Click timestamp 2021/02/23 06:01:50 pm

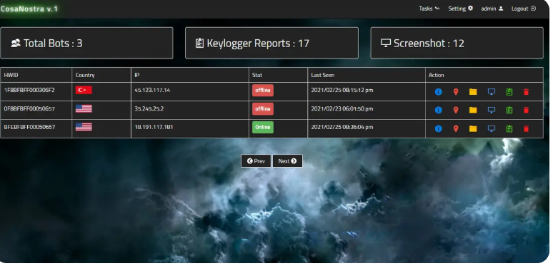coord(342,108)
